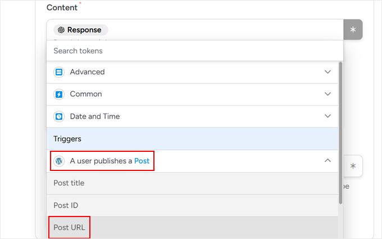Click the Date and Time clock icon
The height and width of the screenshot is (239, 382).
coord(59,116)
